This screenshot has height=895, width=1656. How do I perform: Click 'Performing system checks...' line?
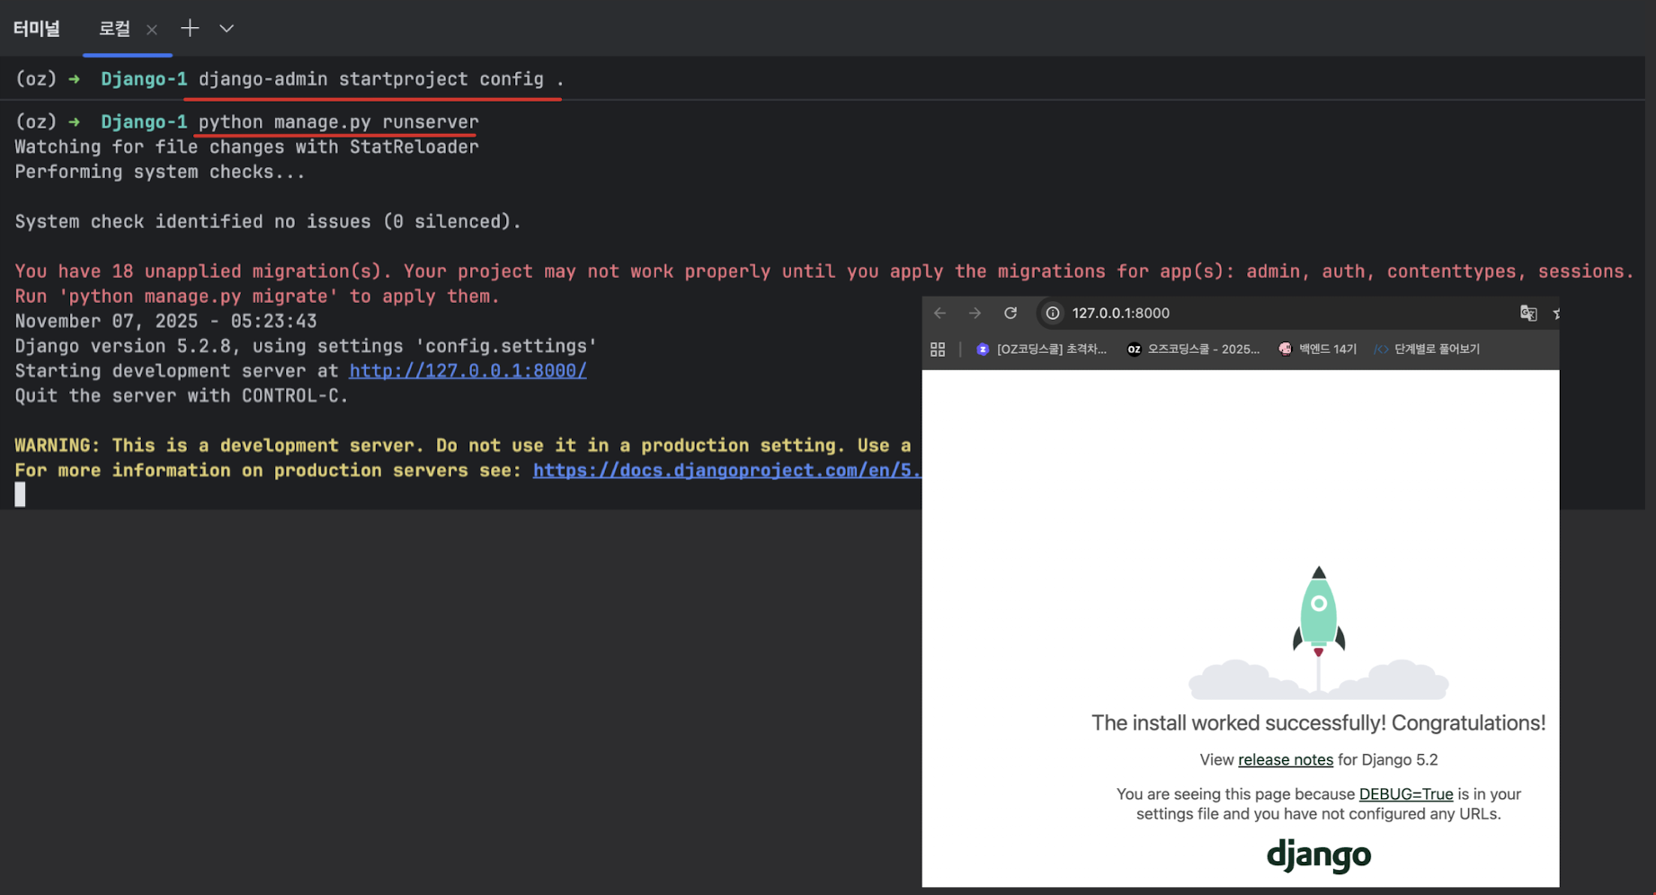coord(160,172)
